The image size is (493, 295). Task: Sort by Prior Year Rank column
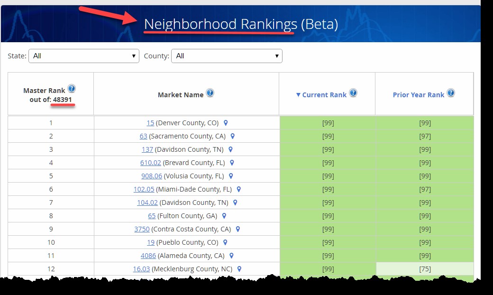pos(419,95)
